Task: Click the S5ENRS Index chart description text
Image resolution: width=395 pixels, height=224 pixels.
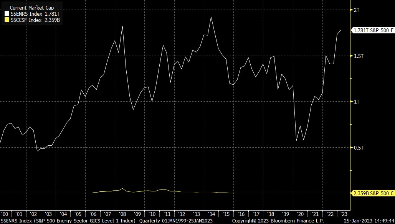Action: pos(68,221)
